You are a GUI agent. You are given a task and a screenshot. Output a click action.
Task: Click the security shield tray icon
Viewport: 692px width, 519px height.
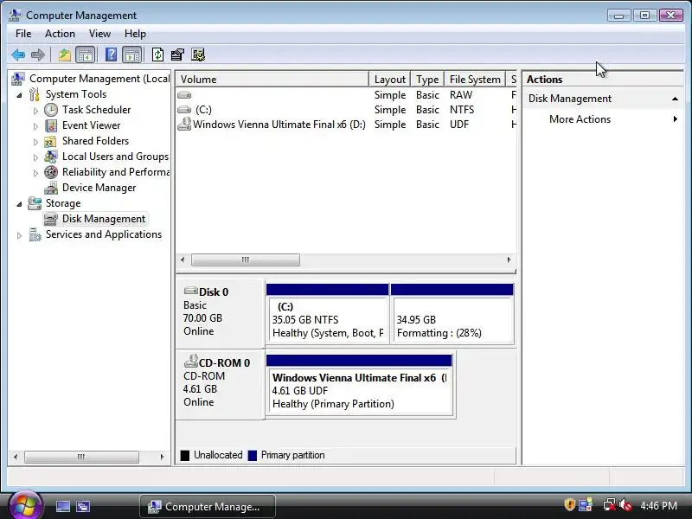[570, 504]
